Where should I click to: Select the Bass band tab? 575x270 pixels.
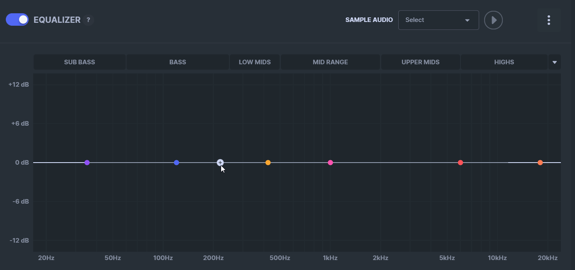tap(178, 62)
